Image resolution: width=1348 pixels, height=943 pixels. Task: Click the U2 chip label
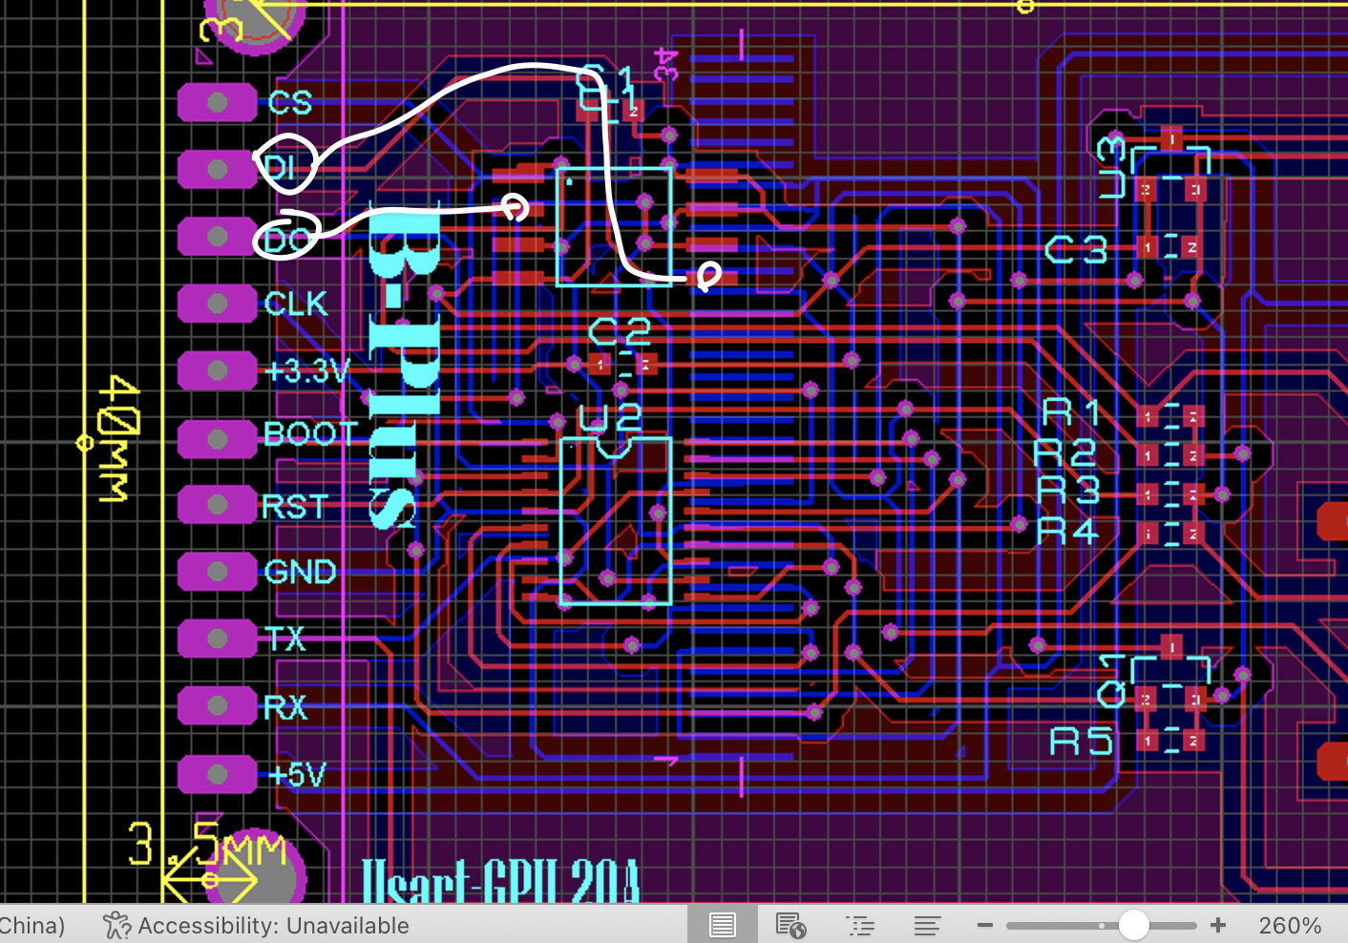click(x=609, y=417)
